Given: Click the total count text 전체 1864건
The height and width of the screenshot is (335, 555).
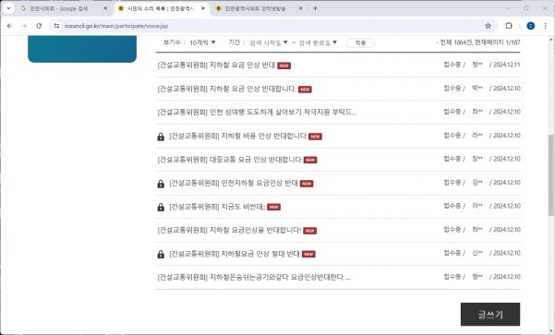Looking at the screenshot, I should (456, 42).
